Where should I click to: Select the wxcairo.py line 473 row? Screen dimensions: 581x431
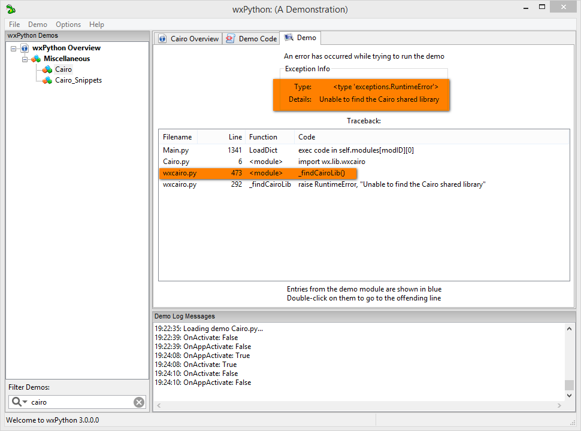[x=364, y=173]
